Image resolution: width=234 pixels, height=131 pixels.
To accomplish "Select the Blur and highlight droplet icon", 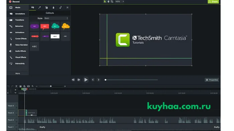I will click(53, 7).
